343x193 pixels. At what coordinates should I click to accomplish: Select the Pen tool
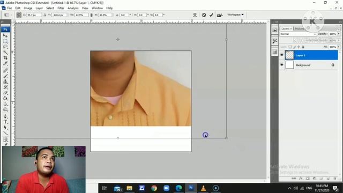5,116
